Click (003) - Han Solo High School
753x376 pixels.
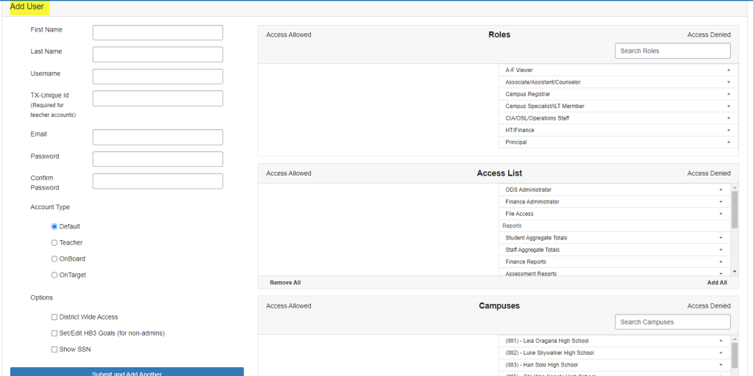coord(541,365)
